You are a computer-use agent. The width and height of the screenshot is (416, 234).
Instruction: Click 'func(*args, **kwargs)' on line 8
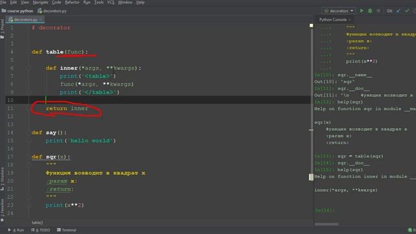click(x=97, y=84)
